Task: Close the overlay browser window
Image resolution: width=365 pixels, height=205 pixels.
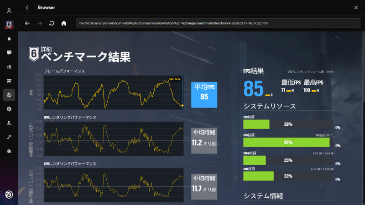Action: (356, 8)
